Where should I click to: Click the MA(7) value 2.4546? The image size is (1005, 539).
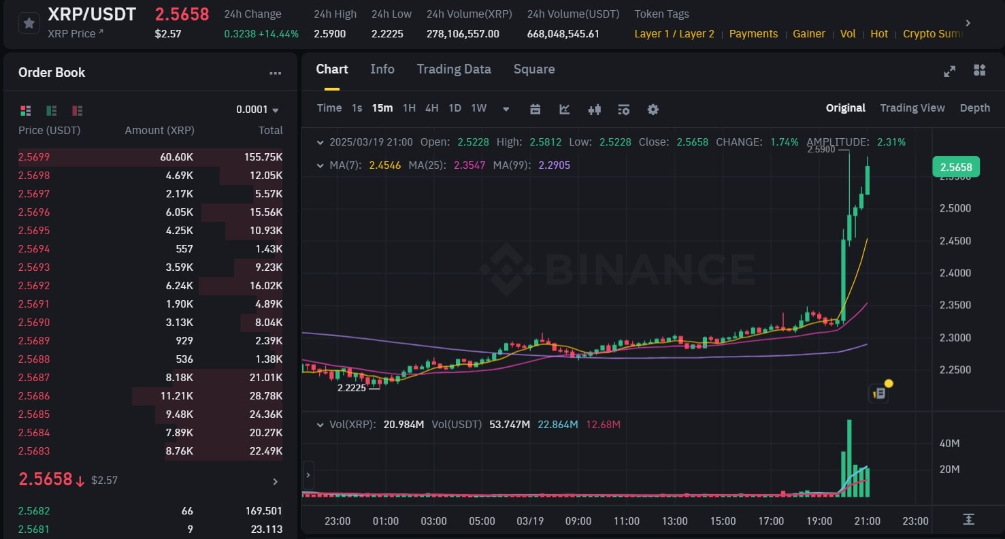coord(385,165)
